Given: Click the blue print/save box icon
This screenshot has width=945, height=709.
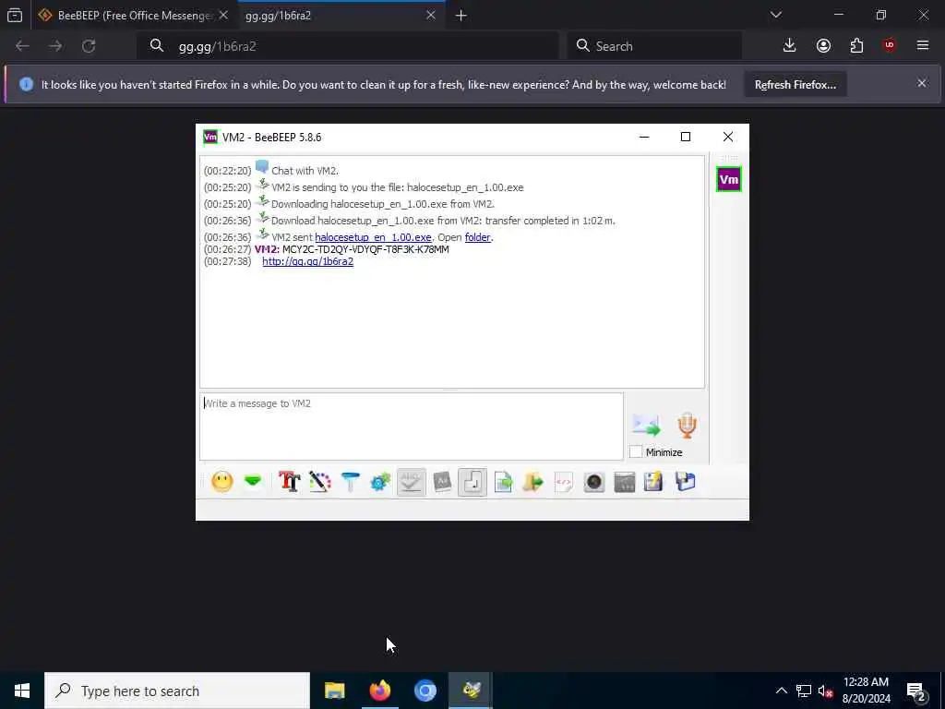Looking at the screenshot, I should tap(686, 482).
